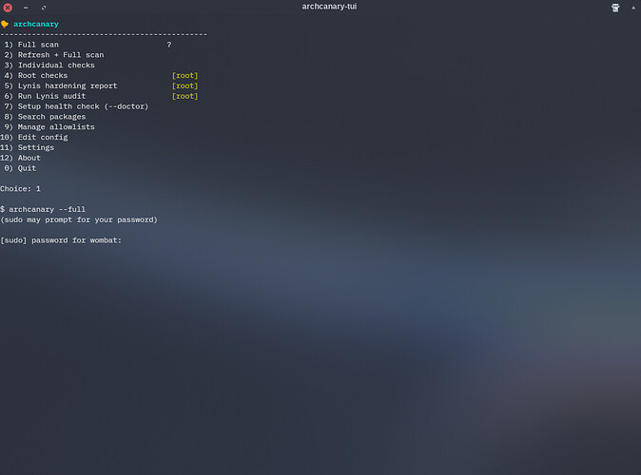Minimize the archcanary-tui terminal window
This screenshot has height=475, width=641.
tap(26, 8)
